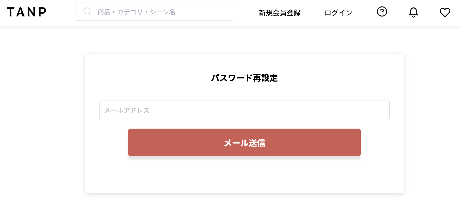The height and width of the screenshot is (215, 459).
Task: Click the help question mark icon
Action: click(x=382, y=12)
